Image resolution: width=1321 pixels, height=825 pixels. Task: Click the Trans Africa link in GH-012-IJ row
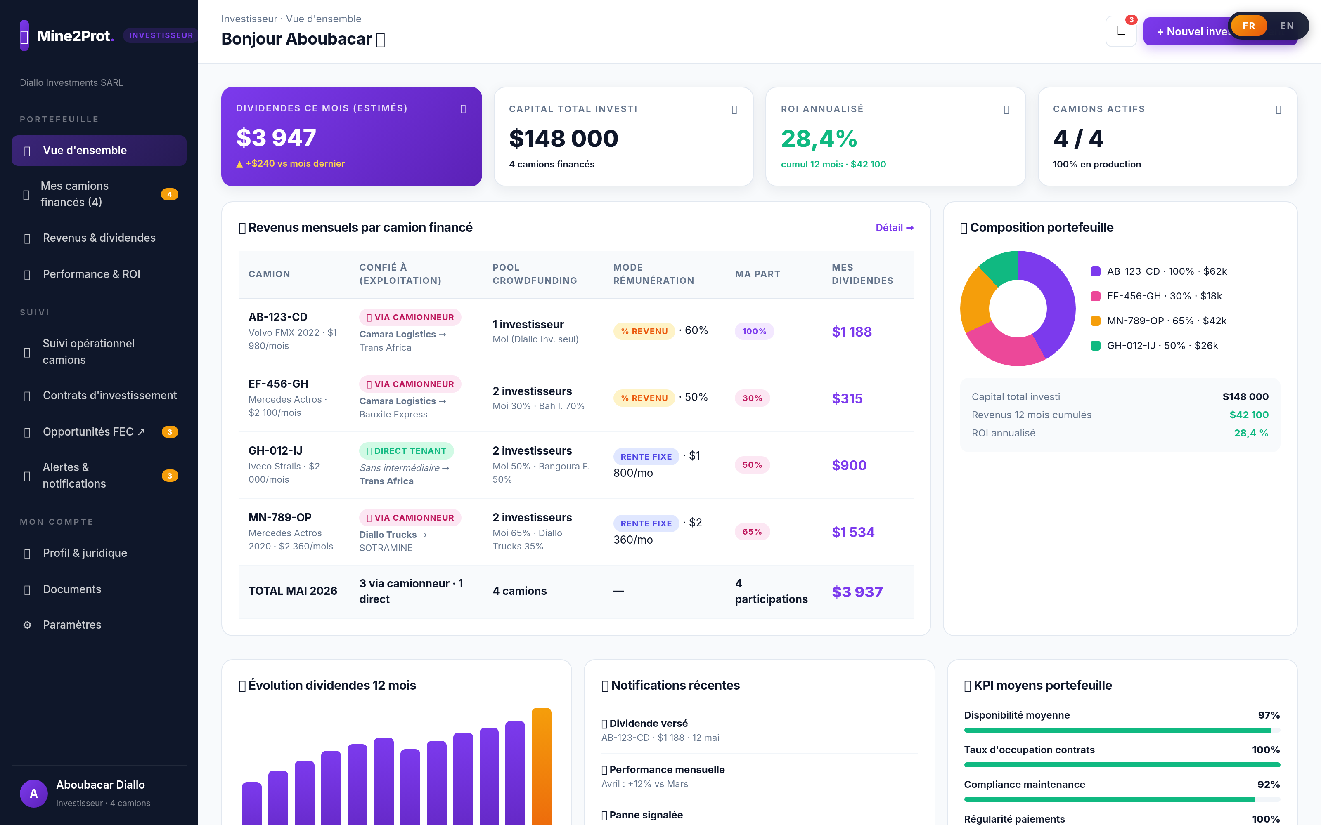386,481
